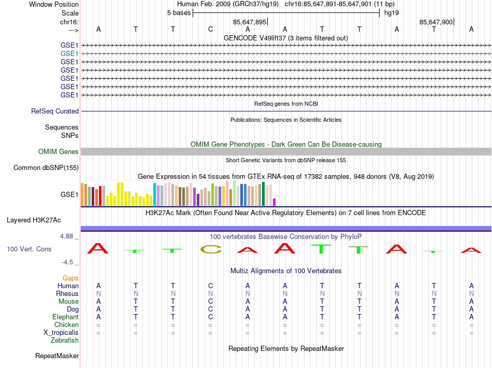Click the olive C letter in PhyloP logo

211,249
